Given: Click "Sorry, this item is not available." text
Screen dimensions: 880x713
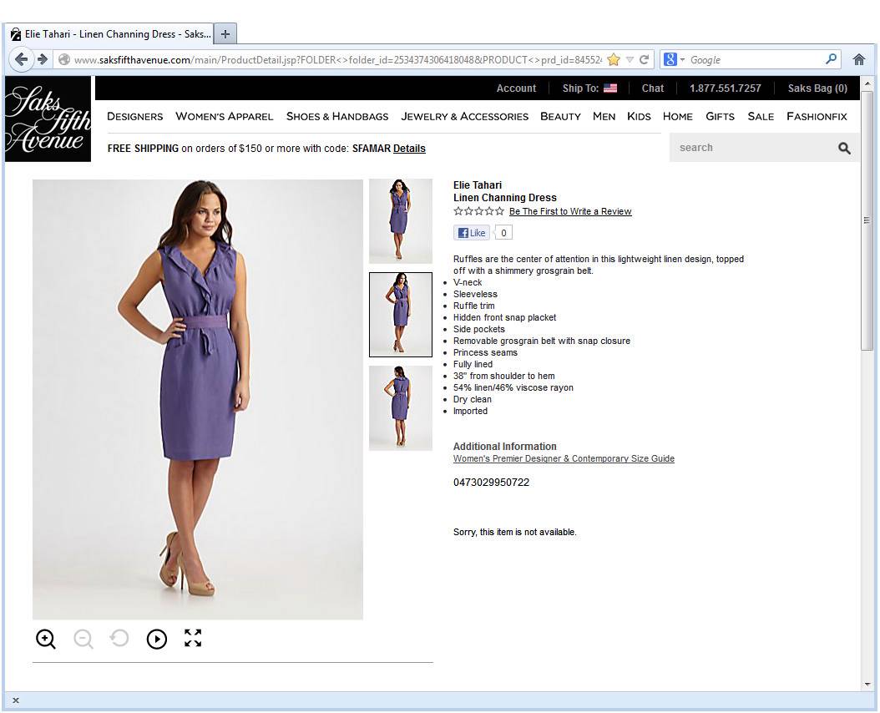Looking at the screenshot, I should pos(514,532).
